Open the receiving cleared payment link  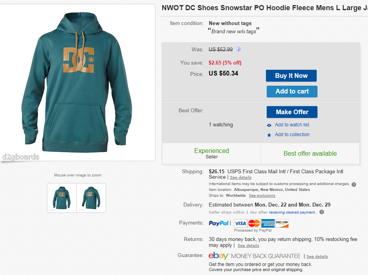(292, 212)
